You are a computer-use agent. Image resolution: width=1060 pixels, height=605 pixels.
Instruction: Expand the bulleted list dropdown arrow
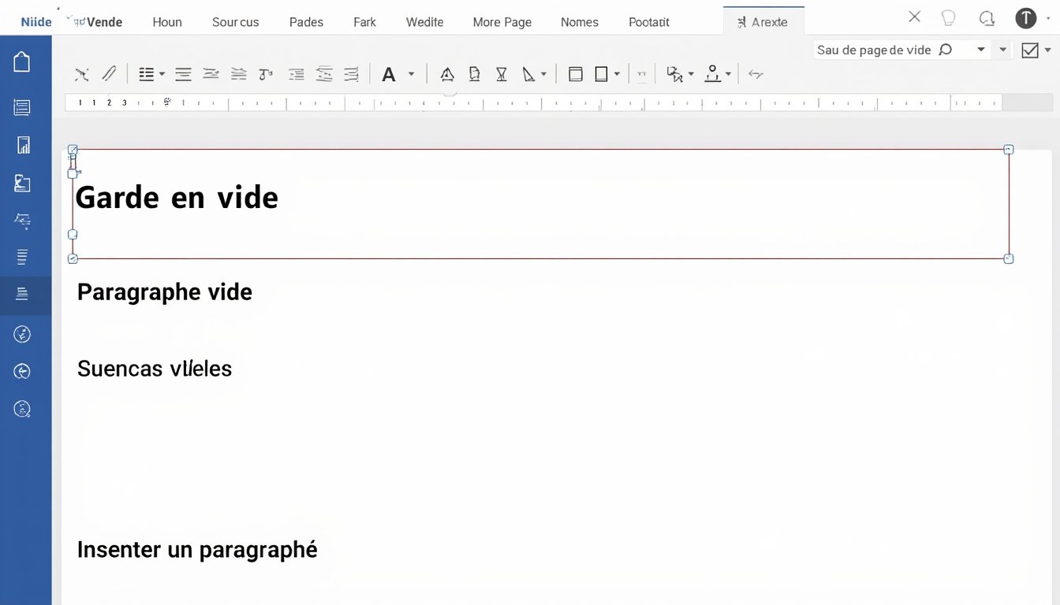point(162,74)
